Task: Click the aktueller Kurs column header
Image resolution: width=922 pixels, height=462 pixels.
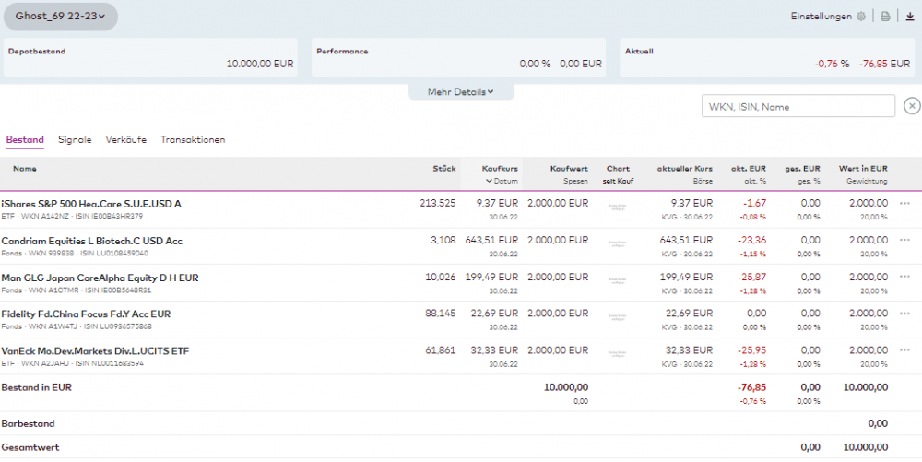Action: 684,169
